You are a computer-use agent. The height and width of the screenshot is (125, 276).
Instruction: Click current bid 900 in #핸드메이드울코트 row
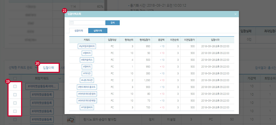pyautogui.click(x=148, y=87)
